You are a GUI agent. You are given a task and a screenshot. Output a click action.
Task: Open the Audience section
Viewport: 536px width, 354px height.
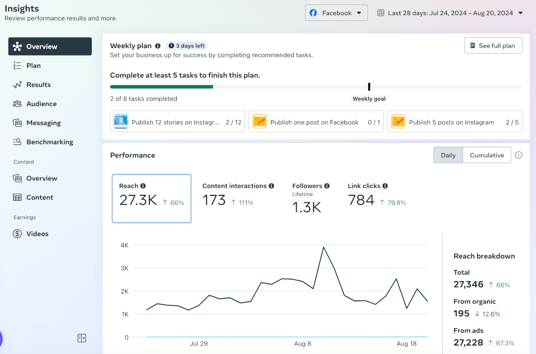pos(50,104)
